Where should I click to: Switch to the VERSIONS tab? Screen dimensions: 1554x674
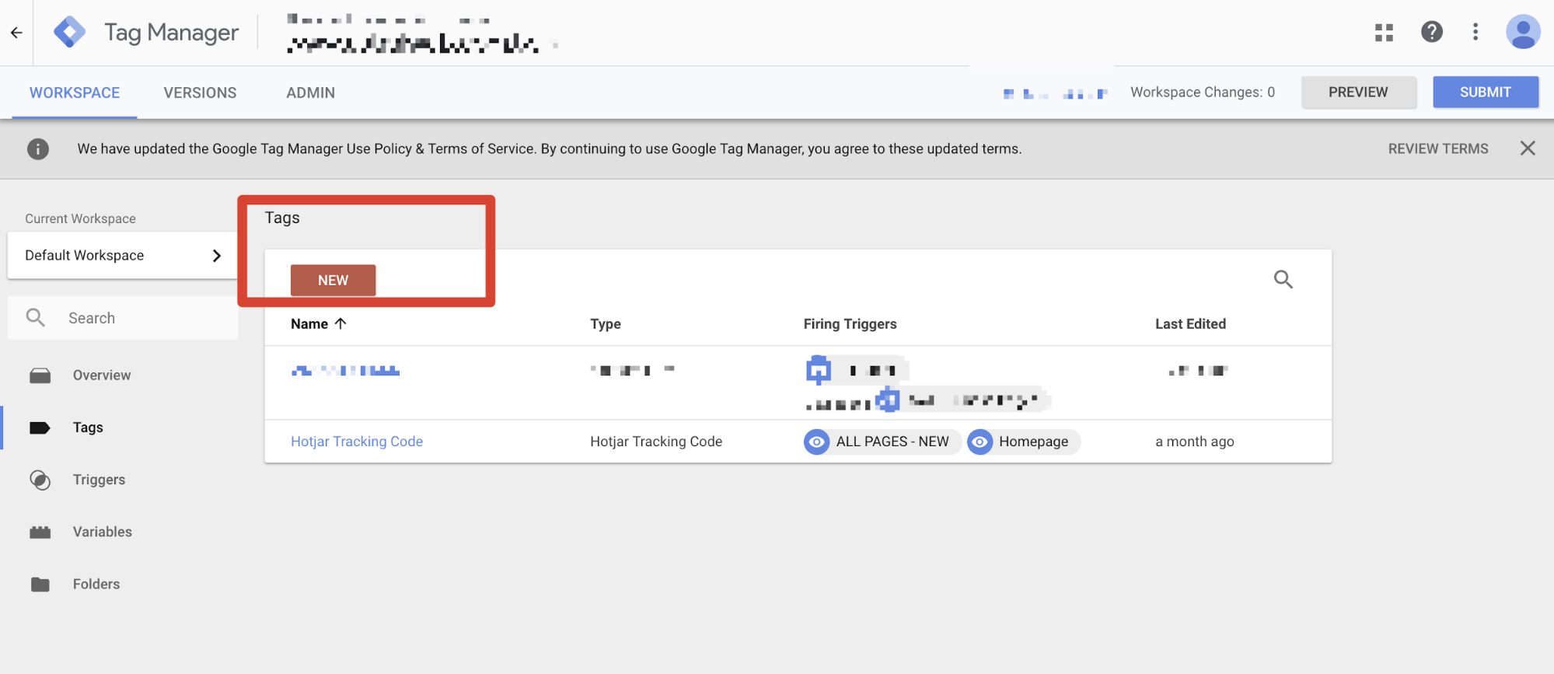(x=200, y=93)
